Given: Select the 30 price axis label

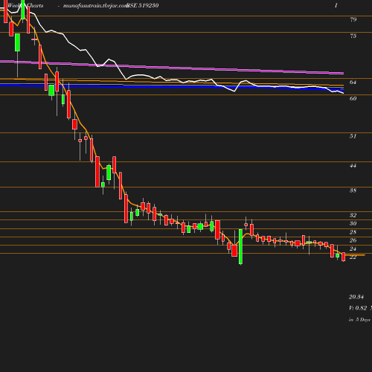Looking at the screenshot, I should click(353, 223).
